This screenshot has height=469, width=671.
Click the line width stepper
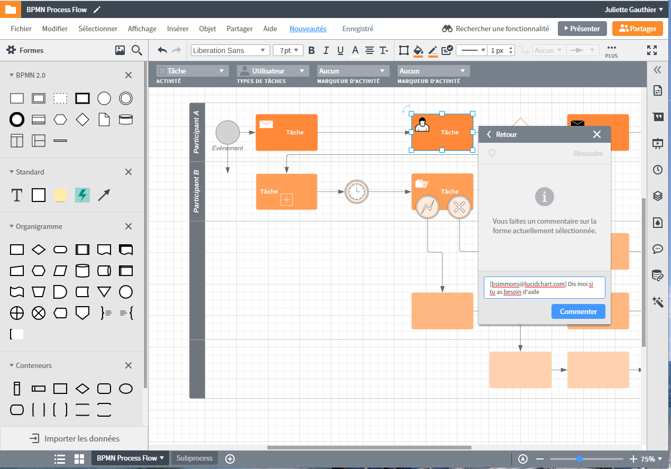pos(511,50)
